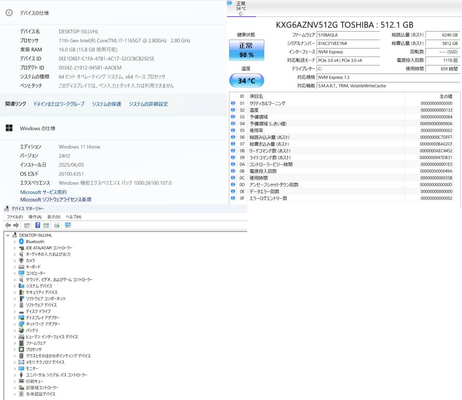Click the 項目名 column header
The image size is (462, 400).
pos(256,96)
